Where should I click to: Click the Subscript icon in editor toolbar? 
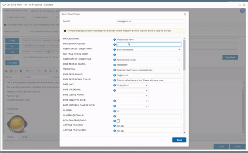(x=51, y=71)
